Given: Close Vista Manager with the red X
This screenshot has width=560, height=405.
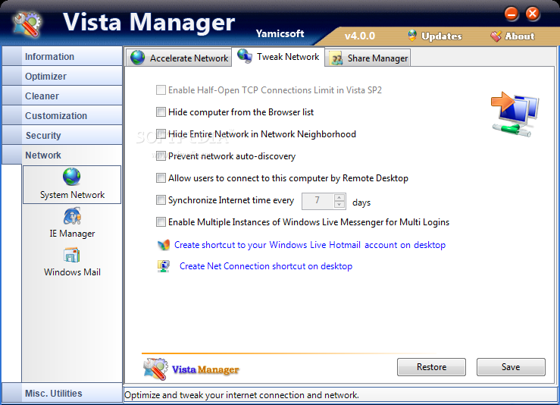Looking at the screenshot, I should click(x=533, y=14).
